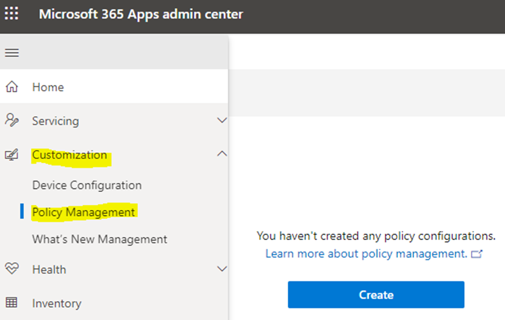The width and height of the screenshot is (505, 320).
Task: Open Device Configuration page
Action: click(87, 185)
